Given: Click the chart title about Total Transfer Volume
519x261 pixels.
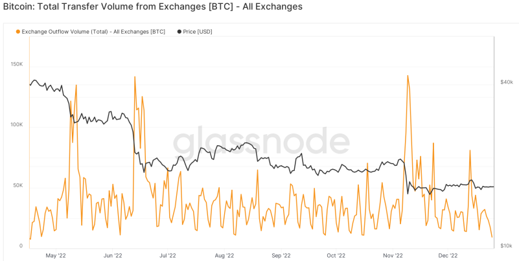Looking at the screenshot, I should tap(152, 6).
